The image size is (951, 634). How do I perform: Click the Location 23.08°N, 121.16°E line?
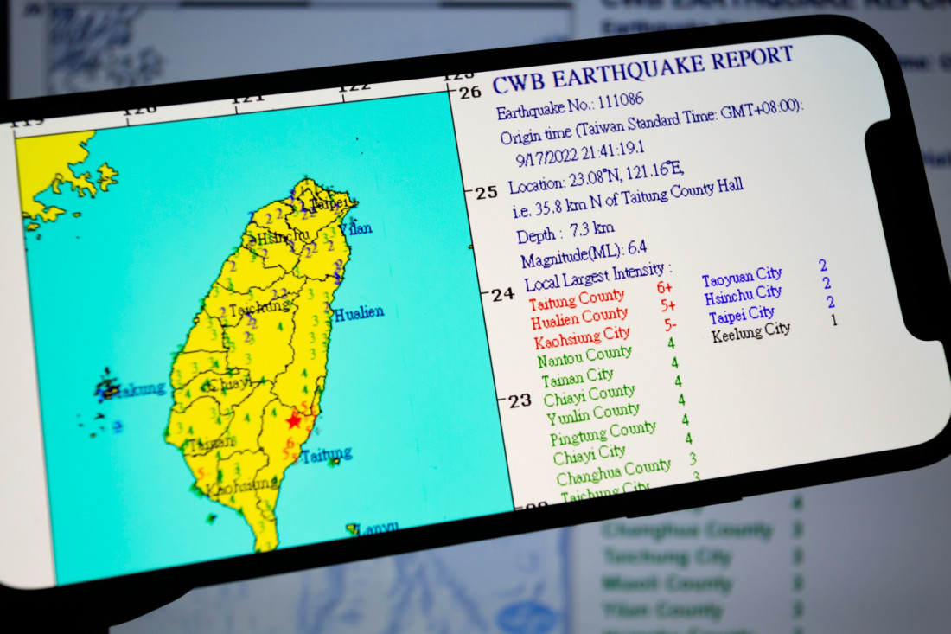pos(596,176)
